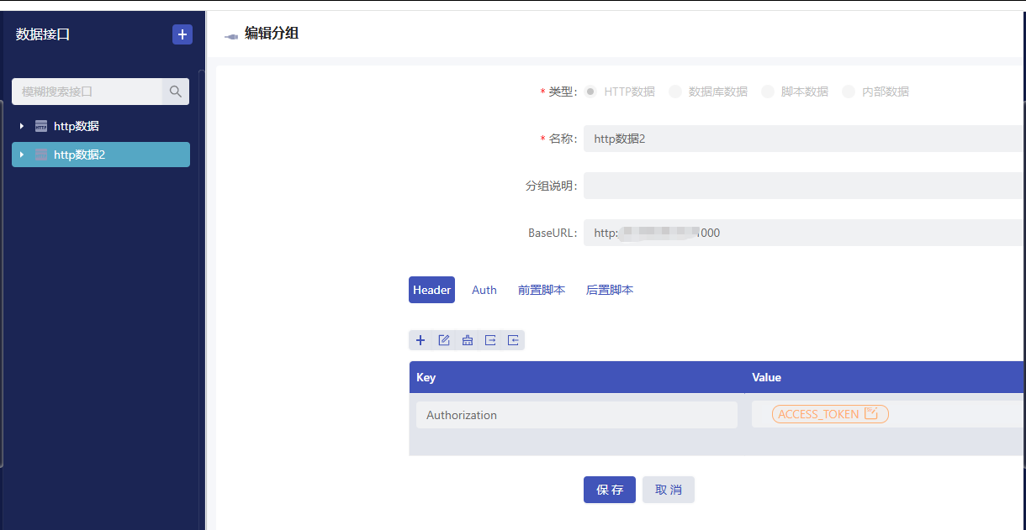The height and width of the screenshot is (530, 1026).
Task: Click the HTTP database icon next to http数据
Action: [x=40, y=126]
